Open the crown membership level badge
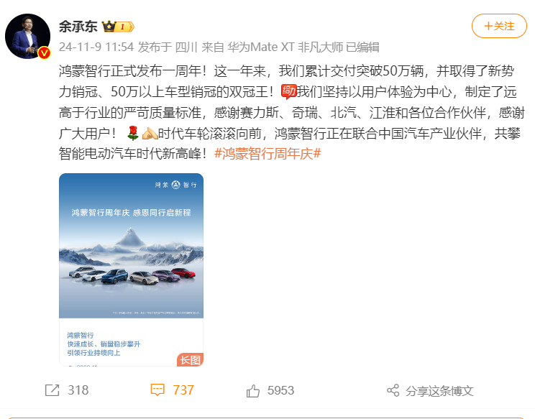 [x=118, y=27]
